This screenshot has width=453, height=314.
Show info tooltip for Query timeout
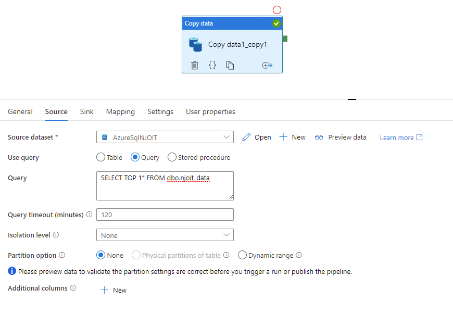pyautogui.click(x=89, y=215)
